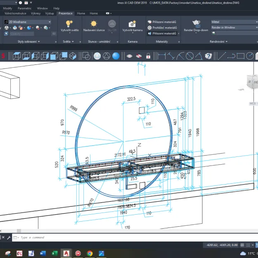Screen dimensions: 258x258
Task: Select the rectangle drawing tool
Action: point(241,56)
